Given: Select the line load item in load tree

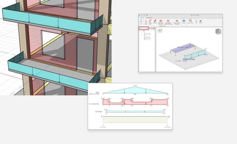Looking at the screenshot, I should click(148, 37).
